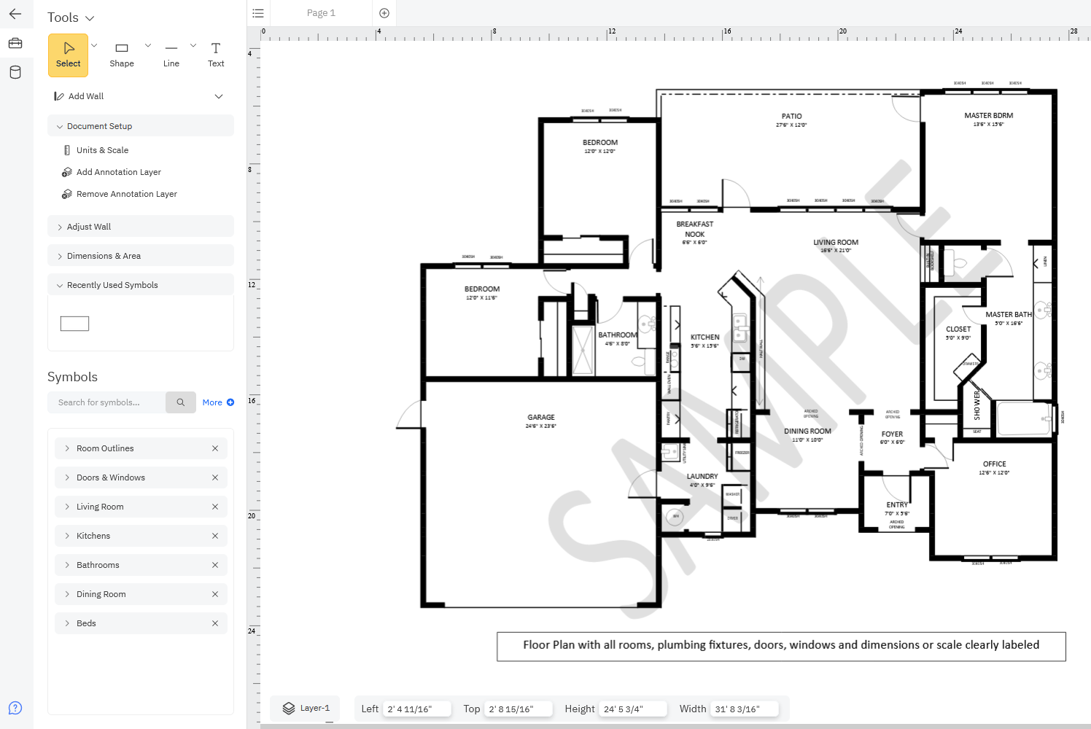This screenshot has width=1091, height=729.
Task: Open the page list icon
Action: (258, 13)
